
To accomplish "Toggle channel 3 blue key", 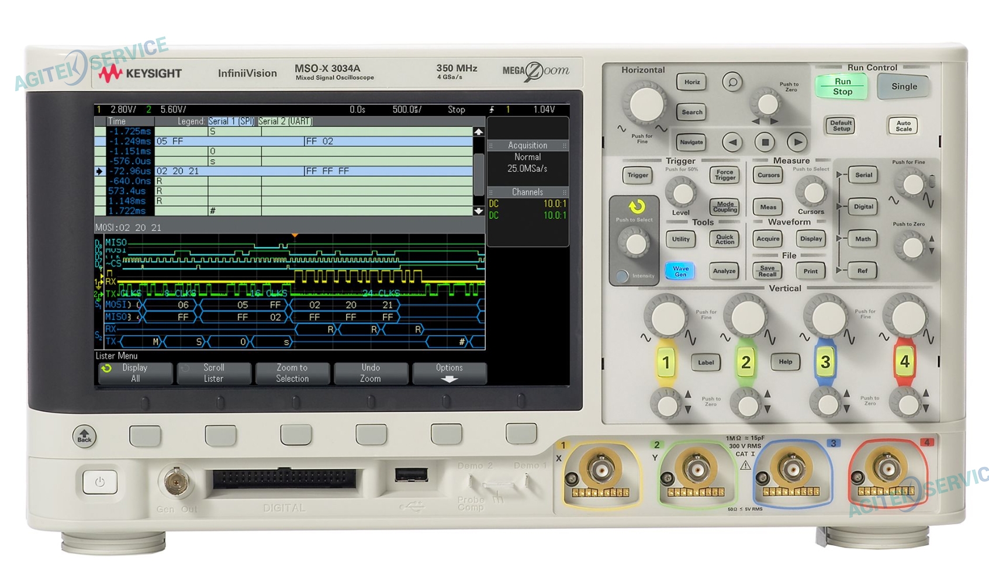I will pos(825,362).
